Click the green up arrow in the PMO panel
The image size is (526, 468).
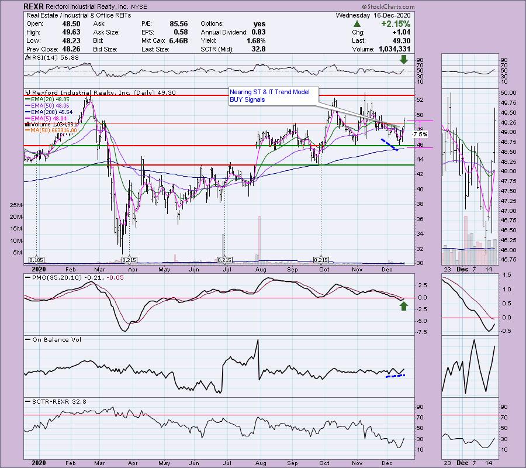point(403,306)
